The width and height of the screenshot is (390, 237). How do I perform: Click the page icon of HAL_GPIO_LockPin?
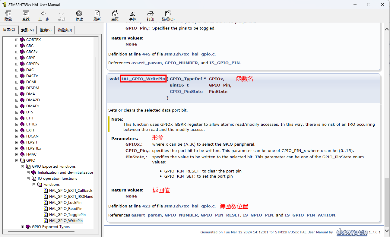coord(46,203)
